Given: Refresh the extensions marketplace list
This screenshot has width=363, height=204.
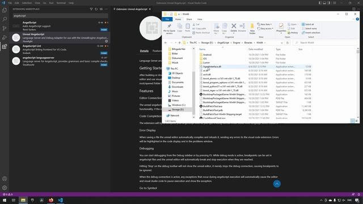Looking at the screenshot, I should (x=96, y=9).
